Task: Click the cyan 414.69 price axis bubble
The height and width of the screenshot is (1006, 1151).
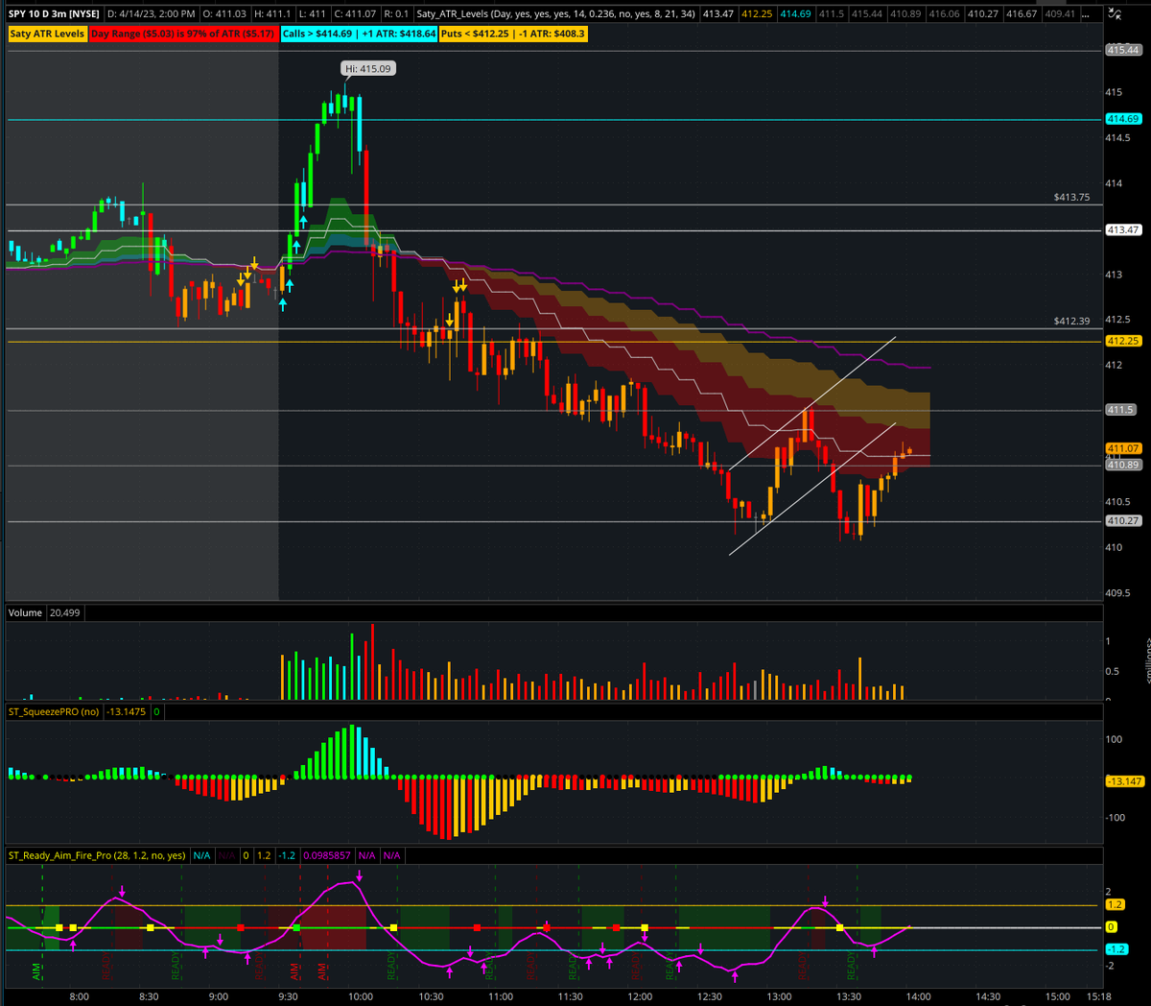Action: pyautogui.click(x=1122, y=119)
